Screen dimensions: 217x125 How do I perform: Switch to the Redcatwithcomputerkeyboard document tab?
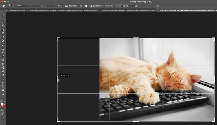pyautogui.click(x=188, y=10)
